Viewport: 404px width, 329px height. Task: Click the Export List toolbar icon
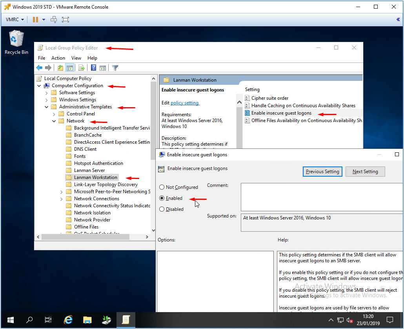click(x=82, y=68)
